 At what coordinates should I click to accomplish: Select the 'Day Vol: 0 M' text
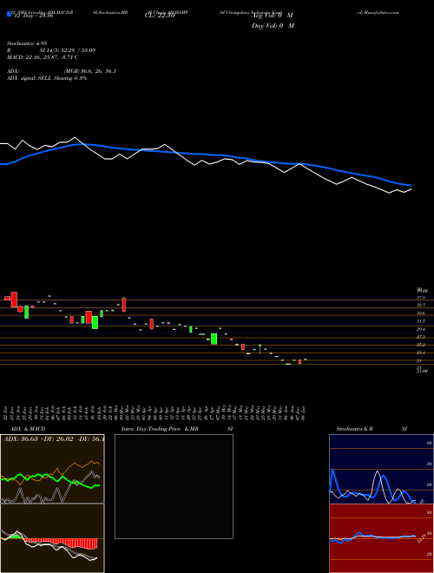(273, 26)
